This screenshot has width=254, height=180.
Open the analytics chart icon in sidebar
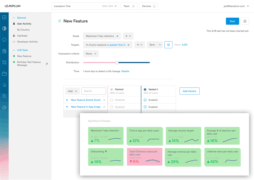pyautogui.click(x=4, y=18)
